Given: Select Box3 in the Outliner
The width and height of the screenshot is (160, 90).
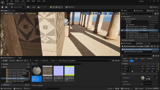Looking at the screenshot, I should pyautogui.click(x=129, y=21).
